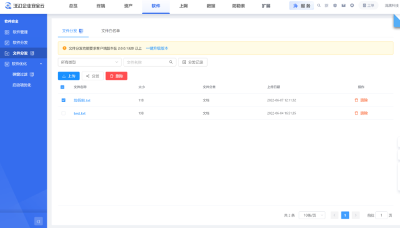
Task: Switch to 总览 top menu
Action: 73,6
